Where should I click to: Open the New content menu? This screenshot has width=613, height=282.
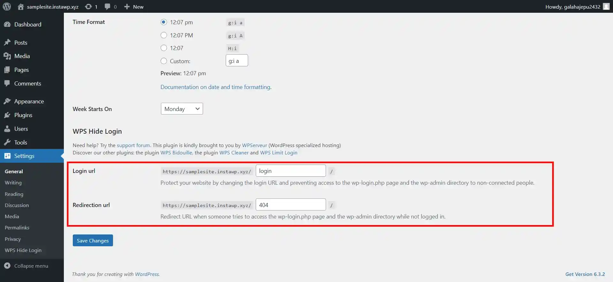coord(134,6)
